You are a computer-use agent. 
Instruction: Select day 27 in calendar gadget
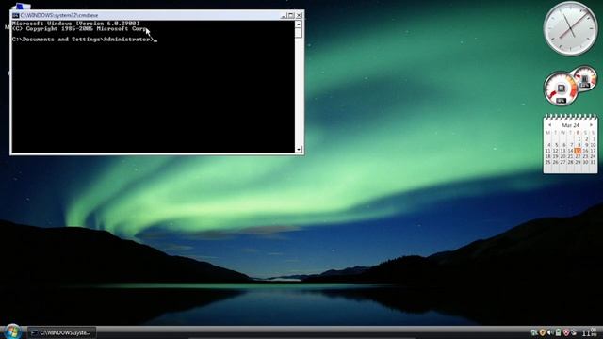(563, 162)
